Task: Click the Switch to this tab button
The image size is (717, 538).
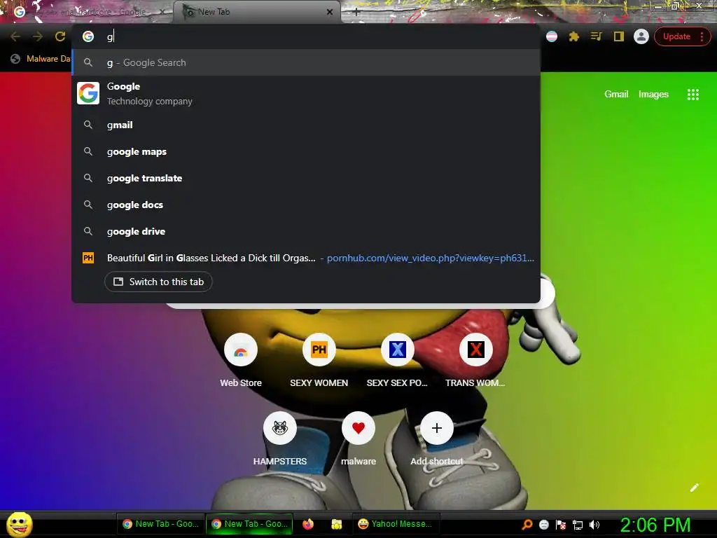Action: click(158, 282)
